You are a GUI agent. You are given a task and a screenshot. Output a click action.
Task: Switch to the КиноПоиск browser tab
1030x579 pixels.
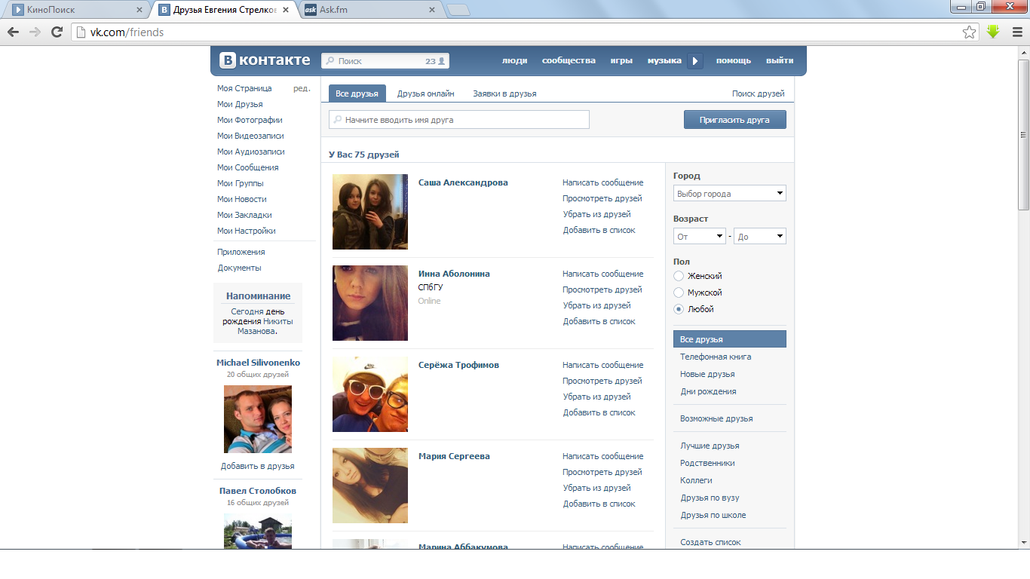tap(75, 10)
